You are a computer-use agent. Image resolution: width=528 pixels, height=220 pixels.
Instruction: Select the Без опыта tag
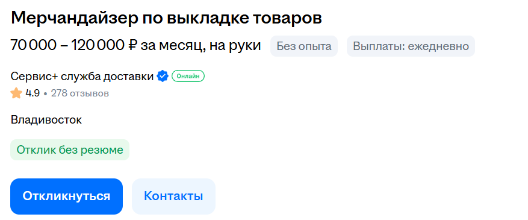tap(303, 46)
